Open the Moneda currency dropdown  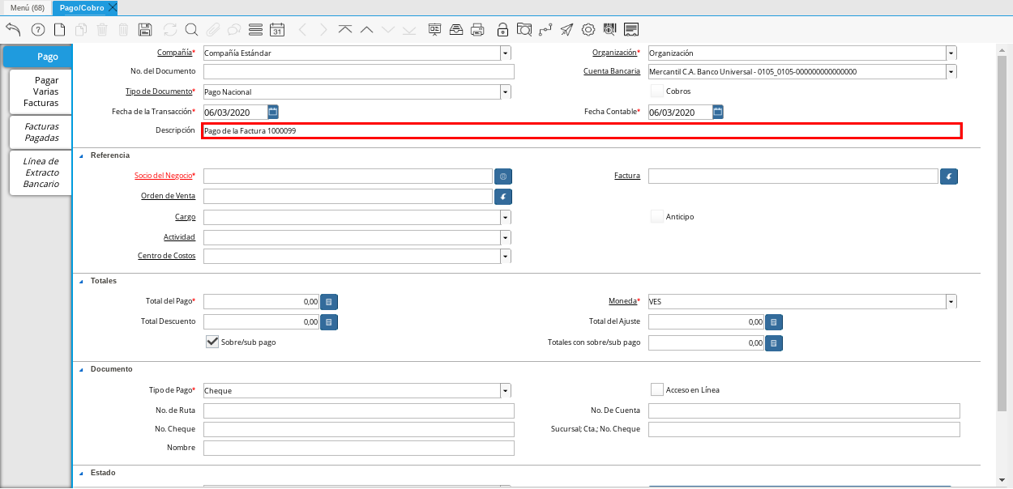click(951, 301)
